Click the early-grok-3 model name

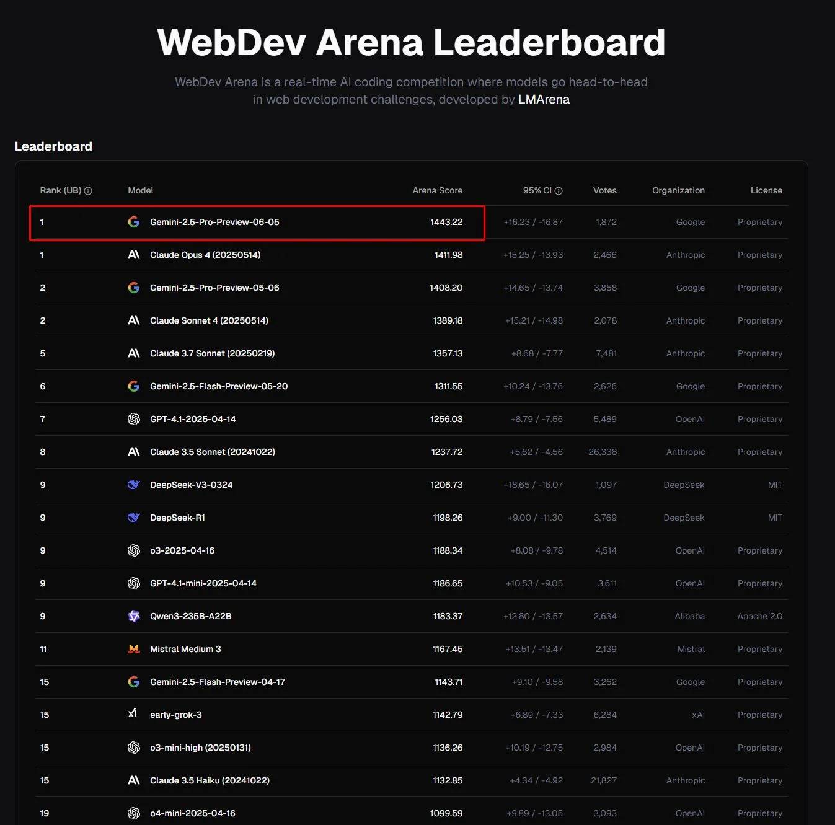point(176,715)
